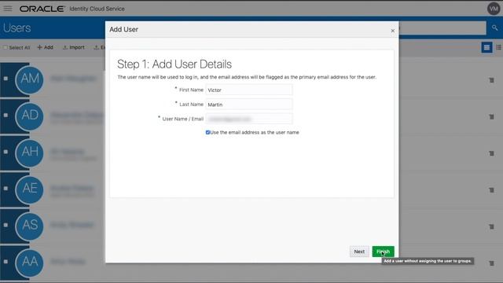
Task: Uncheck Use the email address as user name
Action: tap(207, 133)
